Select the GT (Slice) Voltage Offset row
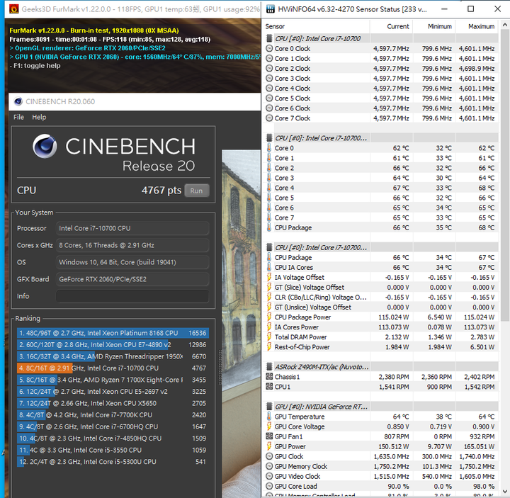 click(381, 287)
